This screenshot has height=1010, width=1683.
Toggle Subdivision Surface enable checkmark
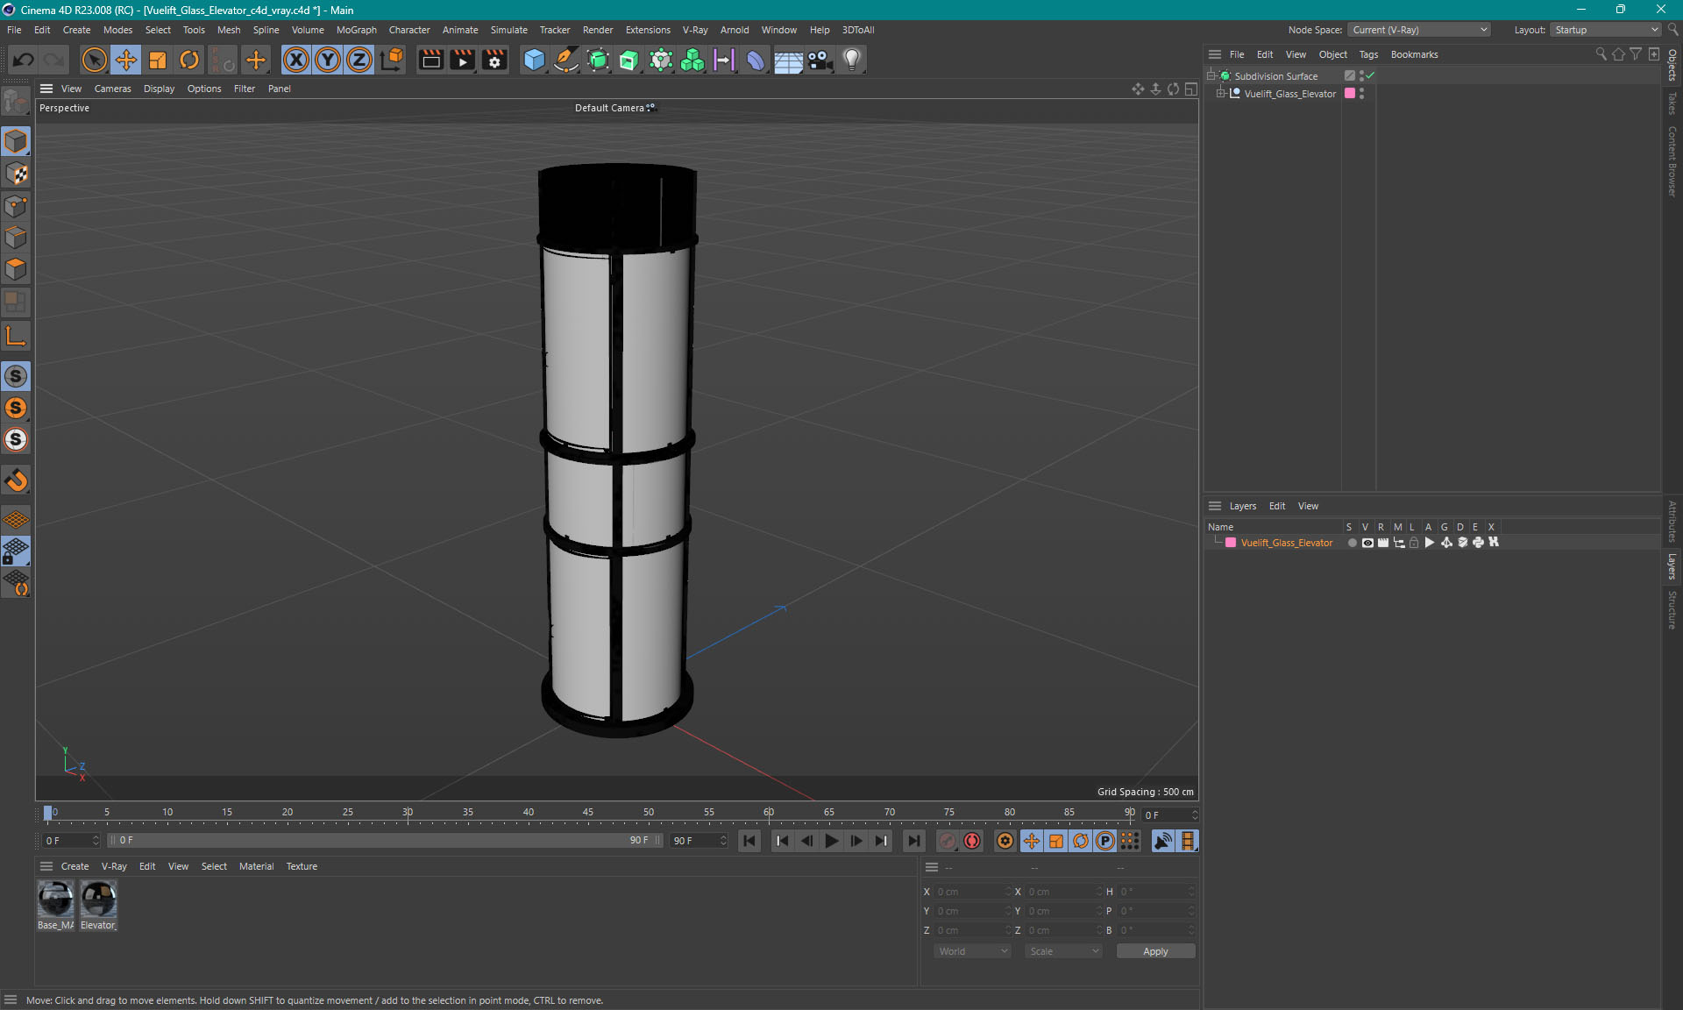pos(1370,76)
